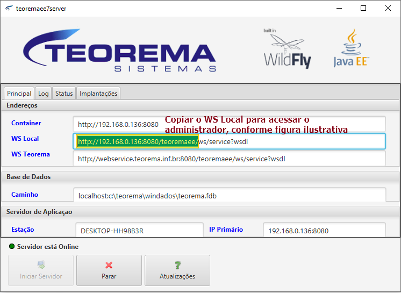Open the Implantações tab
This screenshot has width=401, height=293.
[x=98, y=94]
